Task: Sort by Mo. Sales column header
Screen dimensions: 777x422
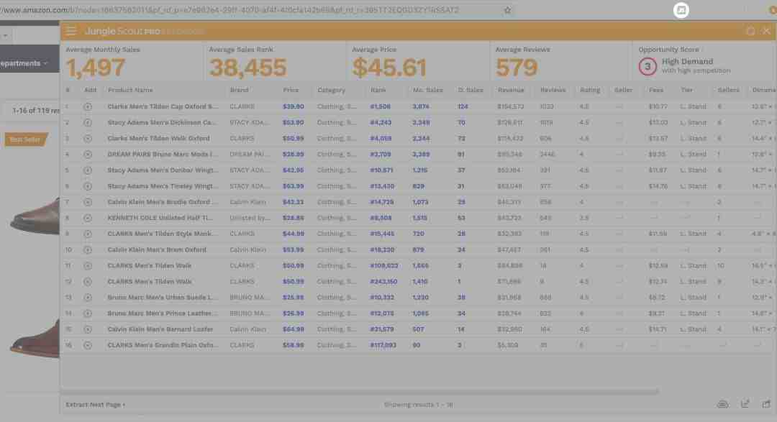Action: pos(427,90)
